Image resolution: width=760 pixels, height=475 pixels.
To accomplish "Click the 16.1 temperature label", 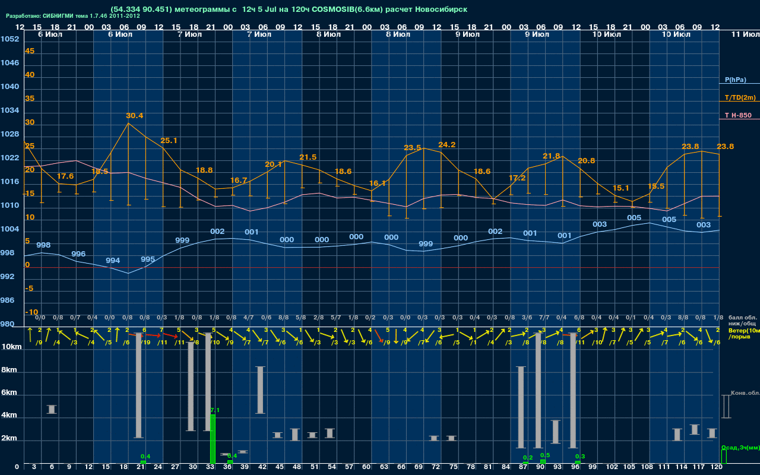I will pyautogui.click(x=378, y=183).
